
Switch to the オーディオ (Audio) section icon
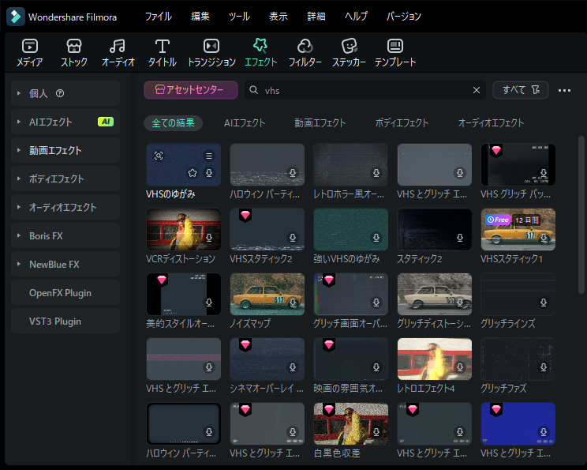point(118,52)
